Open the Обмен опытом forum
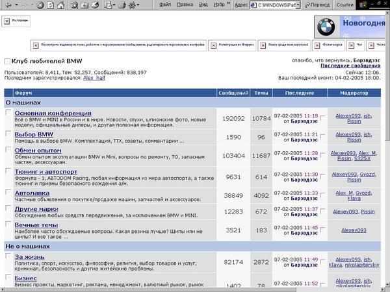390x292 pixels. point(38,151)
